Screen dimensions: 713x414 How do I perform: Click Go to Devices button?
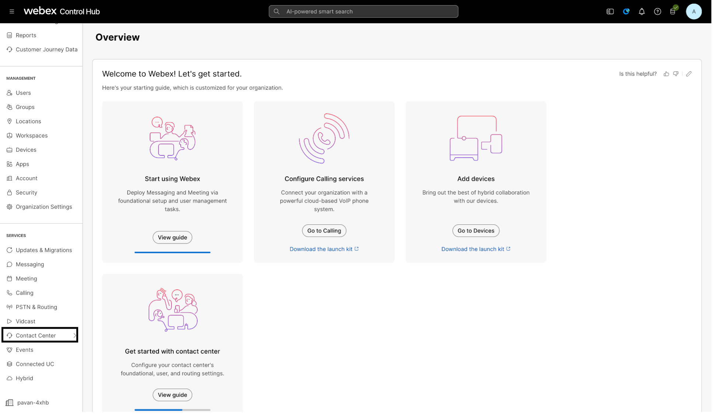476,231
